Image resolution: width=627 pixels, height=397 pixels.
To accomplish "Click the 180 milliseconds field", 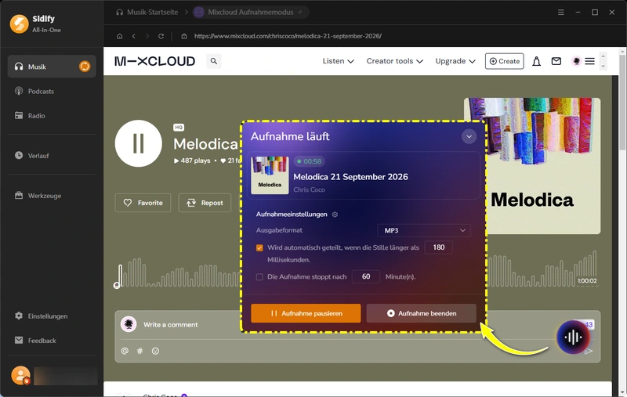I will pyautogui.click(x=438, y=247).
